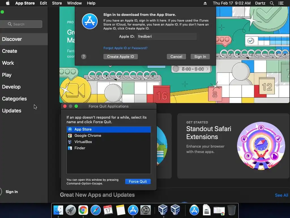Open Notification Center list icon

pyautogui.click(x=281, y=3)
